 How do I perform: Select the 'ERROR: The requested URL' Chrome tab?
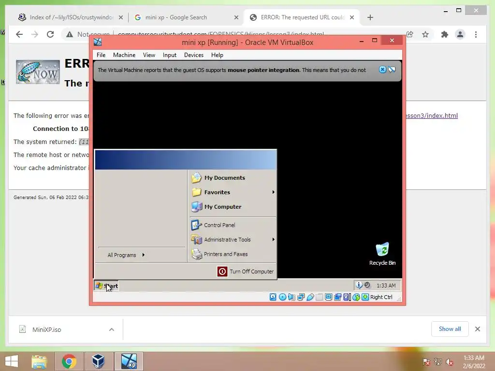point(303,17)
